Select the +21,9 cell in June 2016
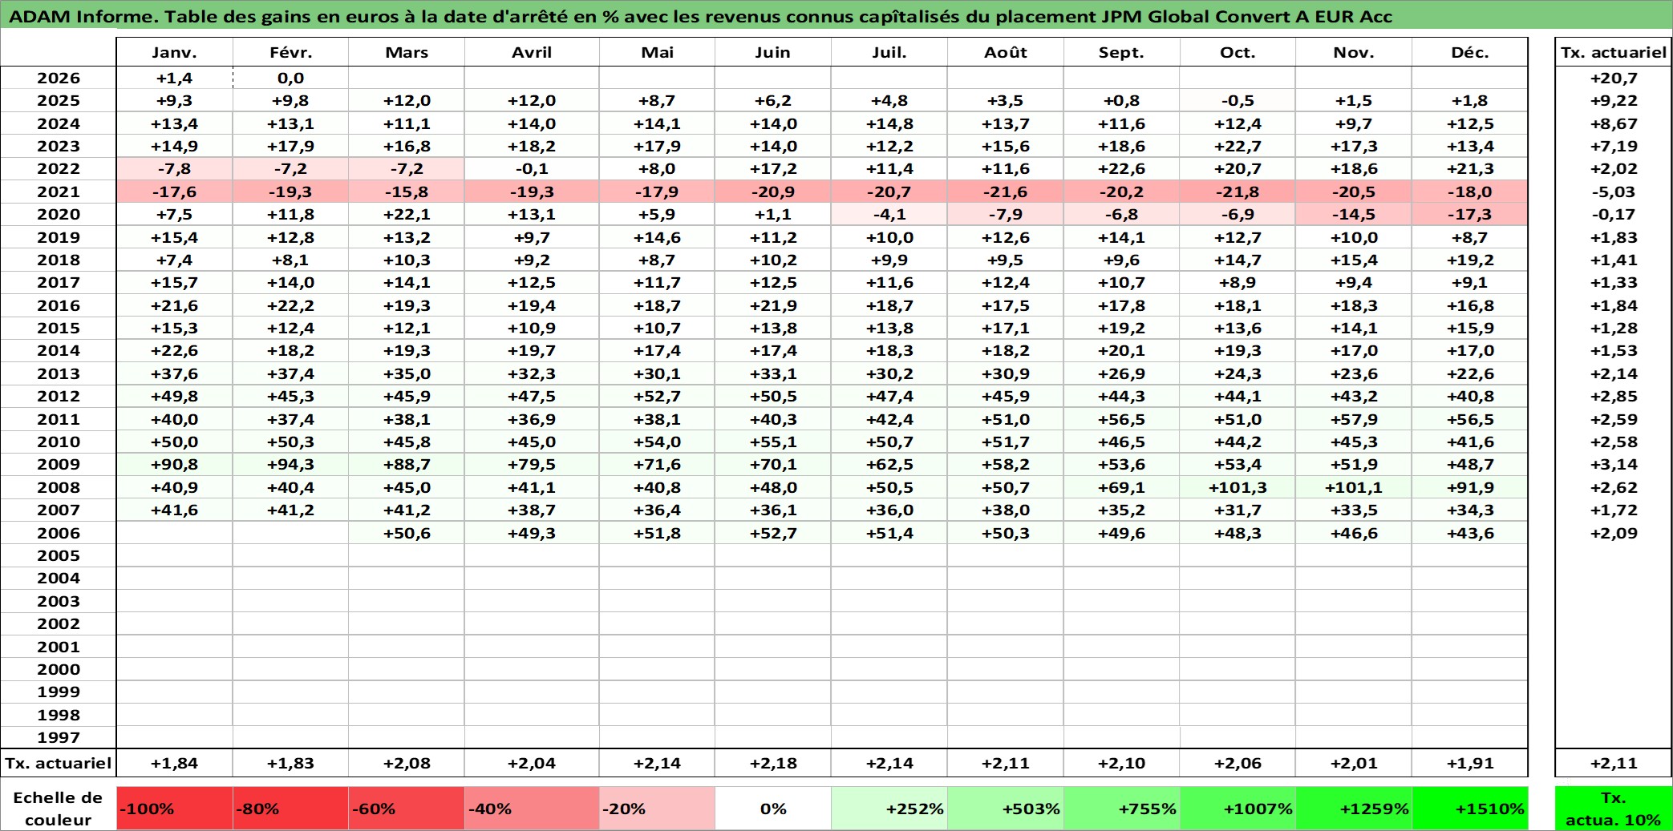Image resolution: width=1673 pixels, height=831 pixels. (x=773, y=305)
